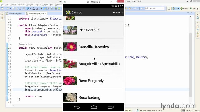Click Sign in to Google link
Screen dimensions: 200x112
(192, 110)
